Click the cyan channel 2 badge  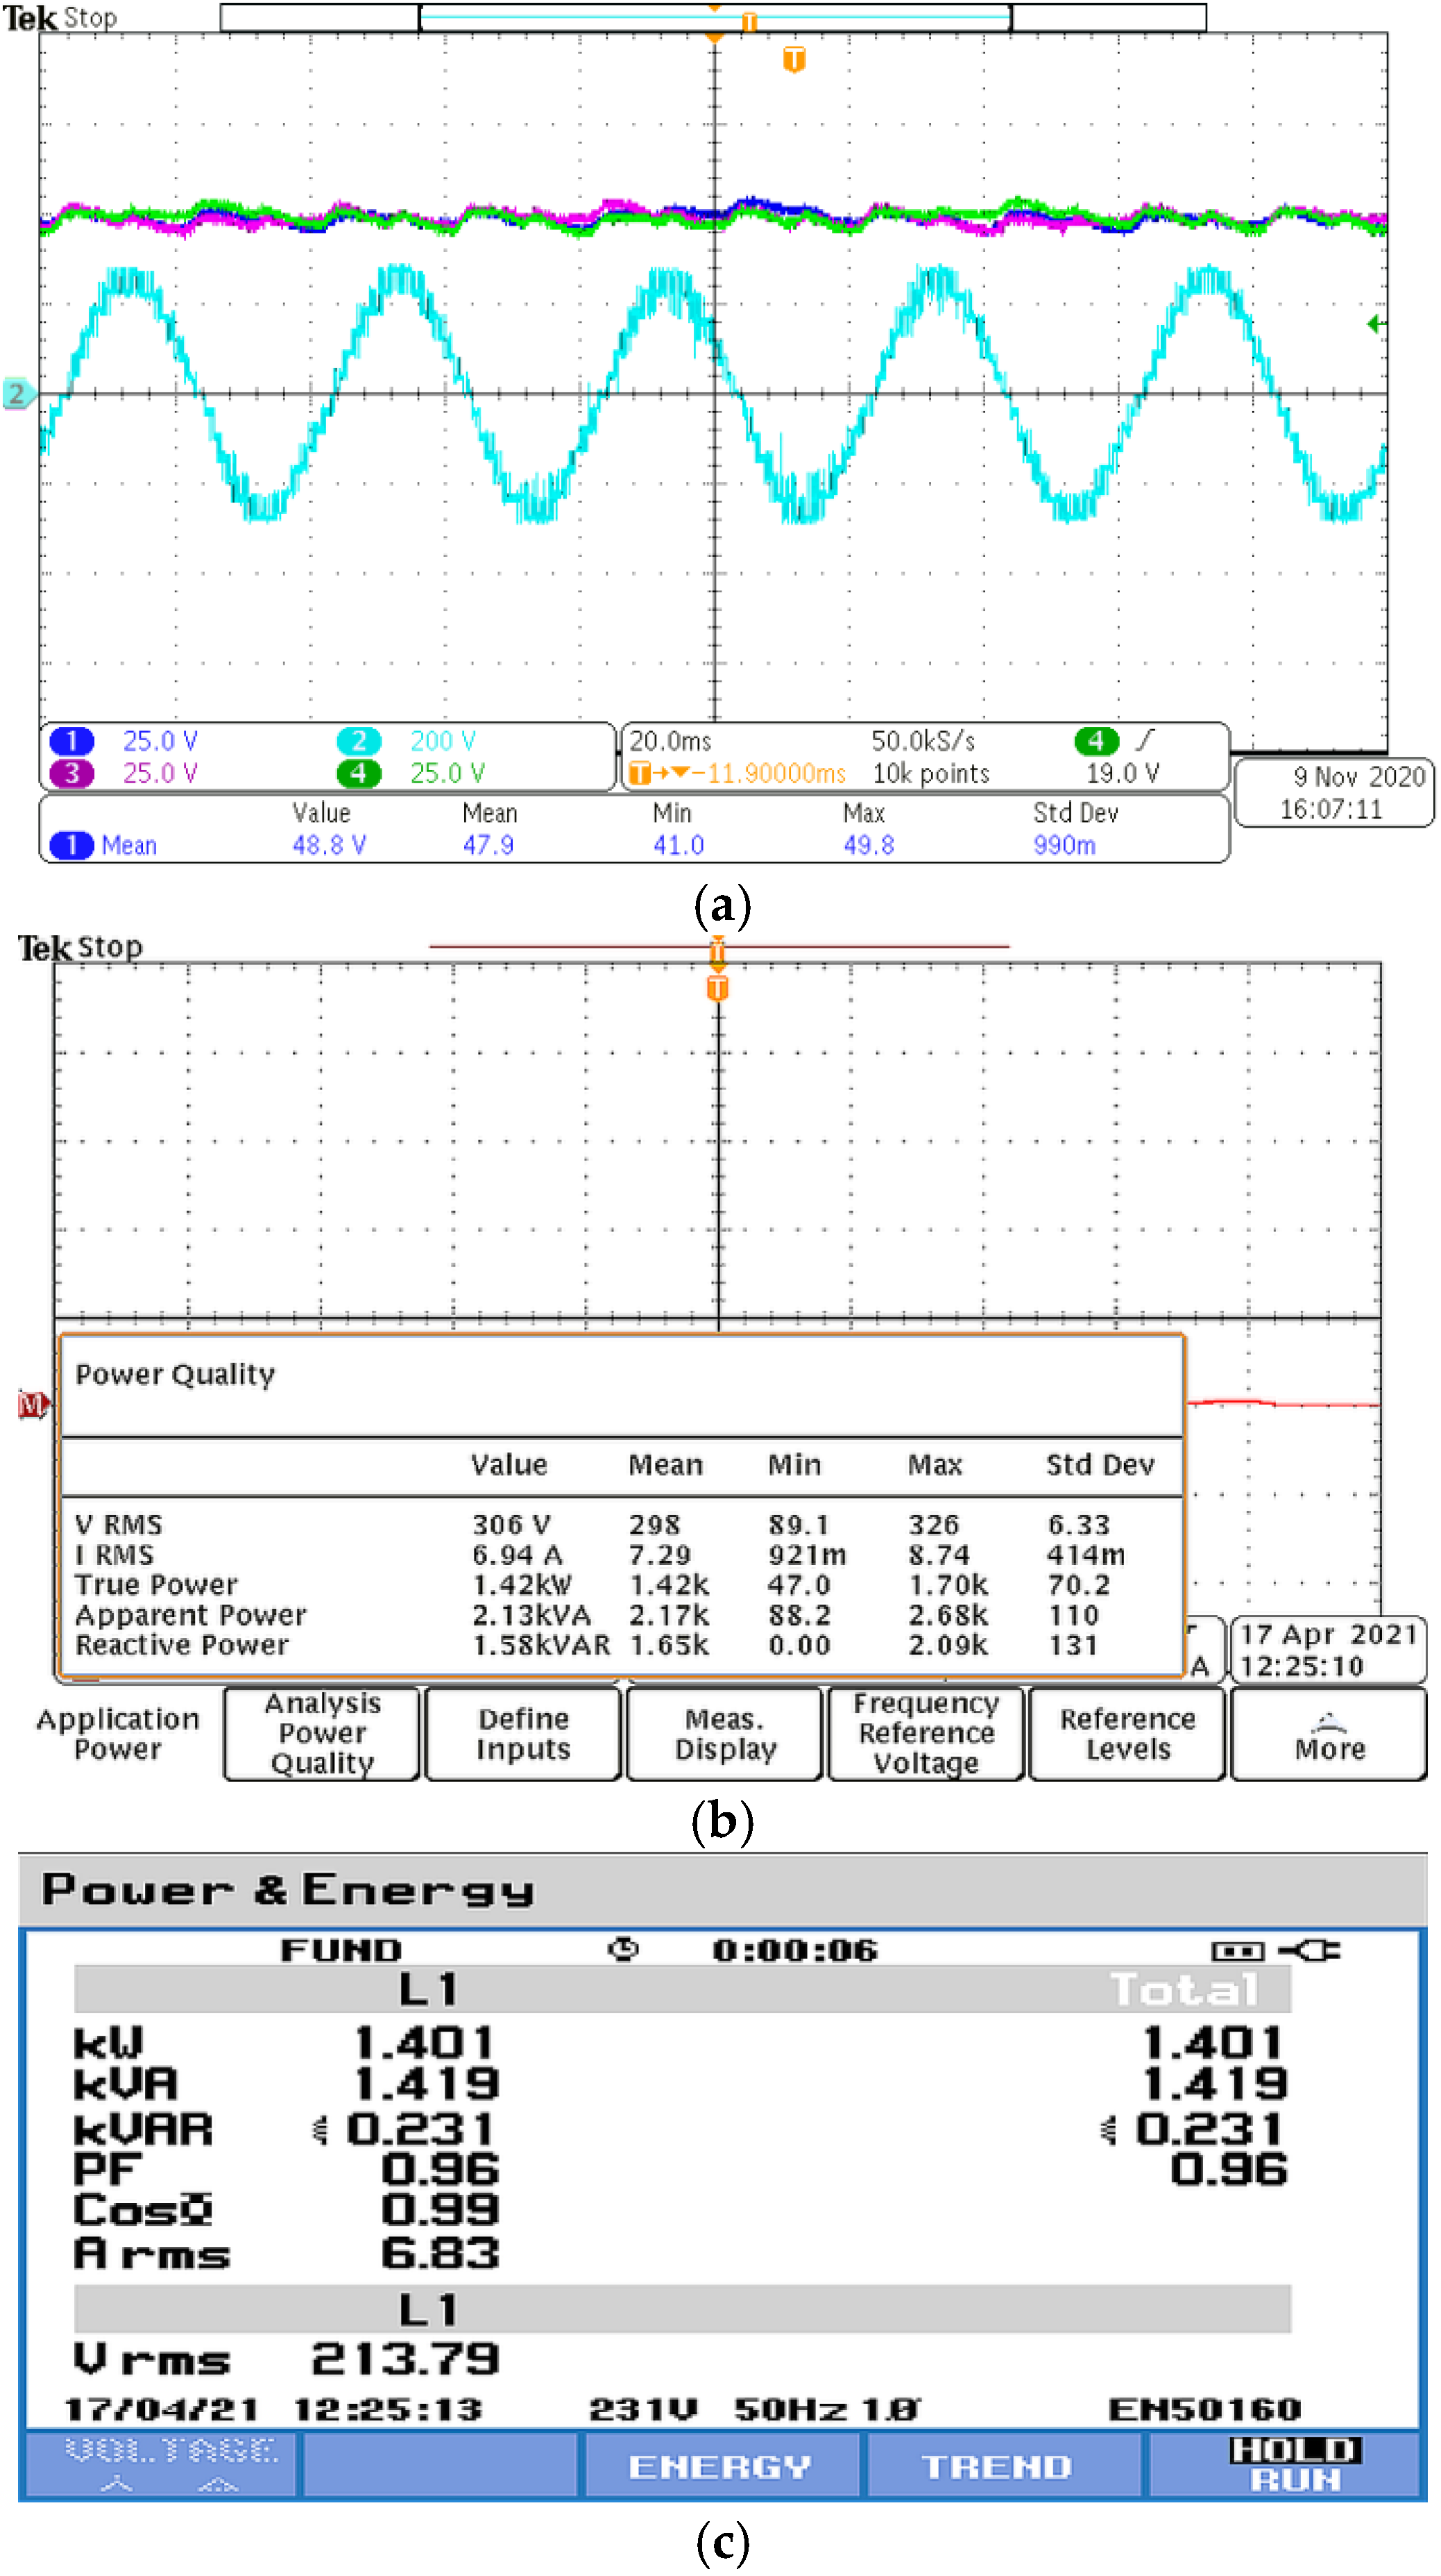pos(358,741)
